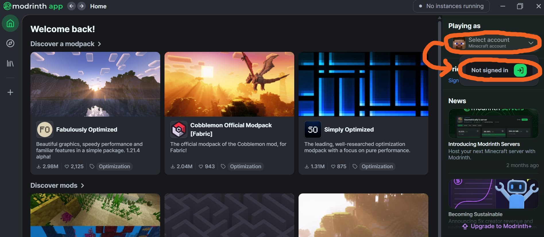Viewport: 544px width, 237px height.
Task: Minimize the Modrinth app window
Action: pos(503,6)
